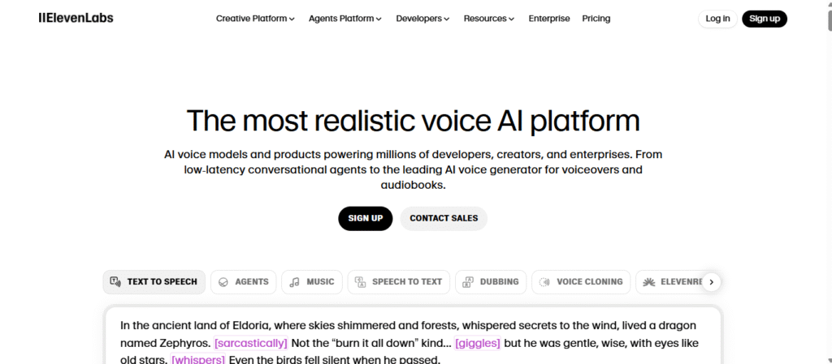The width and height of the screenshot is (832, 364).
Task: Click the Text to Speech icon
Action: tap(115, 282)
